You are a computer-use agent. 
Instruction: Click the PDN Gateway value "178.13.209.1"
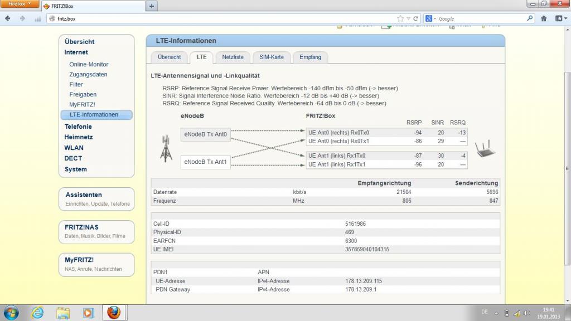click(361, 289)
